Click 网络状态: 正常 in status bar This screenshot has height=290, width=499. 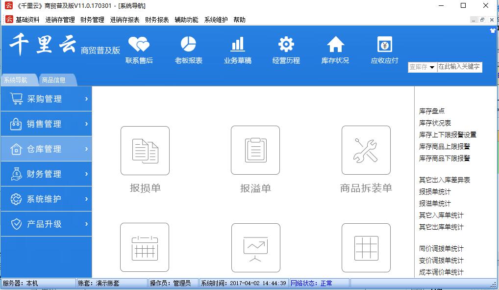click(x=319, y=283)
